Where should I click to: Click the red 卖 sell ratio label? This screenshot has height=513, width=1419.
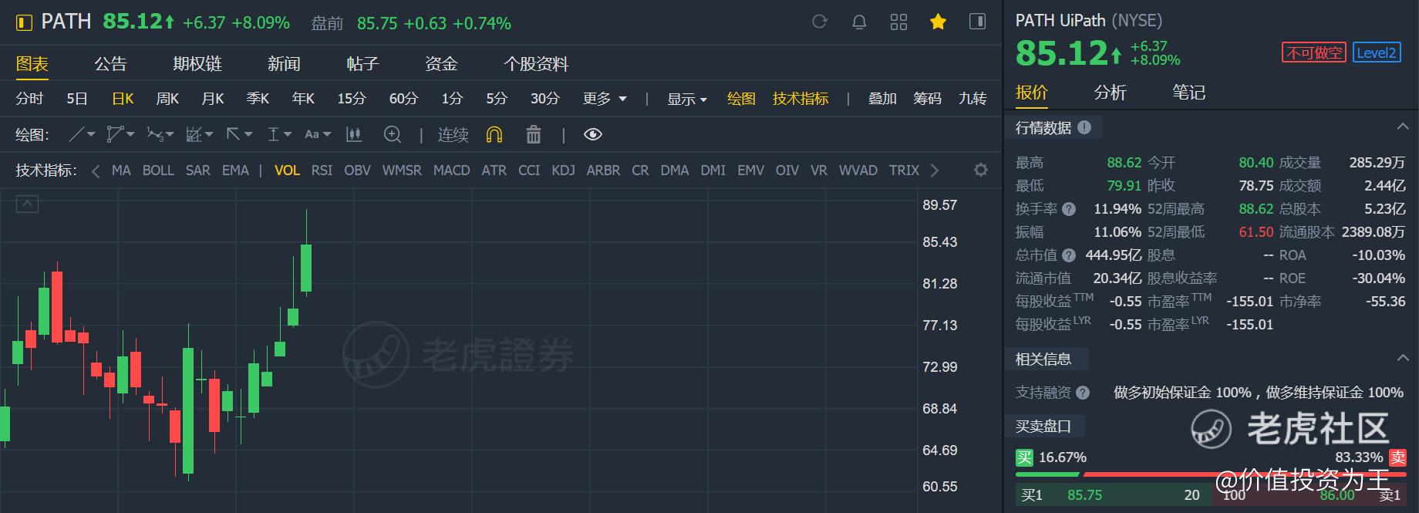(x=1397, y=457)
